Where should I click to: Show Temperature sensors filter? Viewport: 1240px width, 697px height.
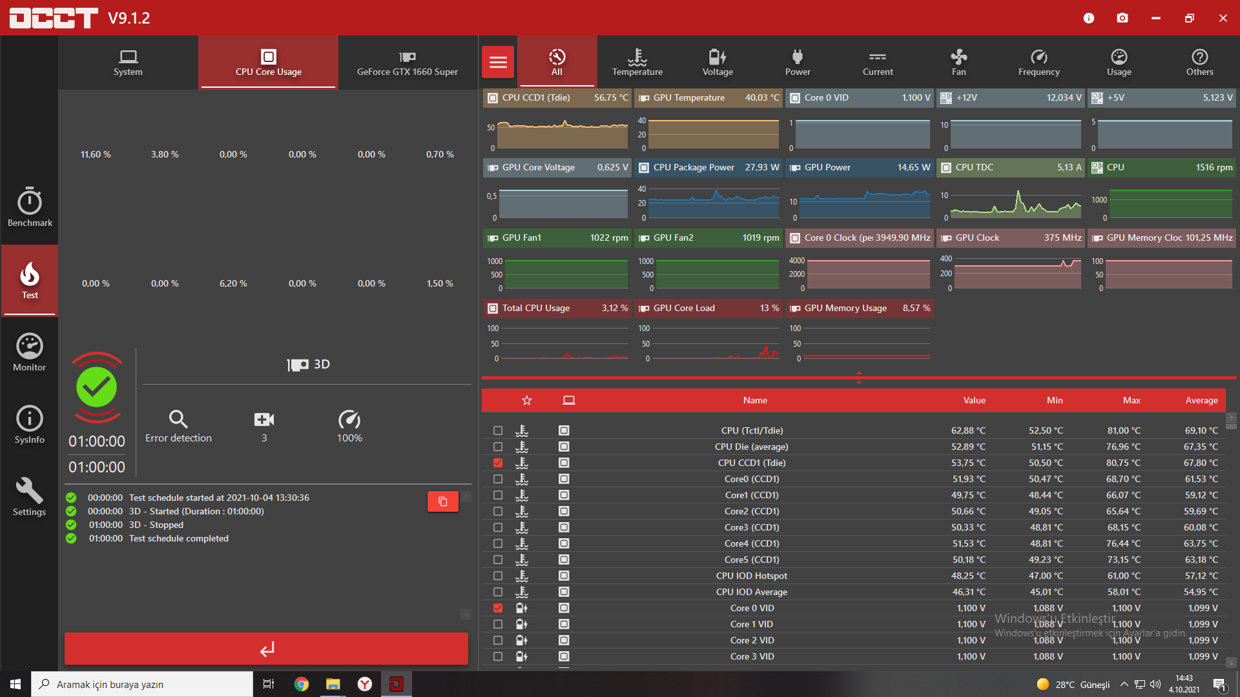click(637, 63)
